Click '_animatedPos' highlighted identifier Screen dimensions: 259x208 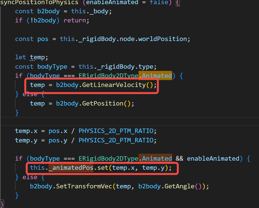71,168
